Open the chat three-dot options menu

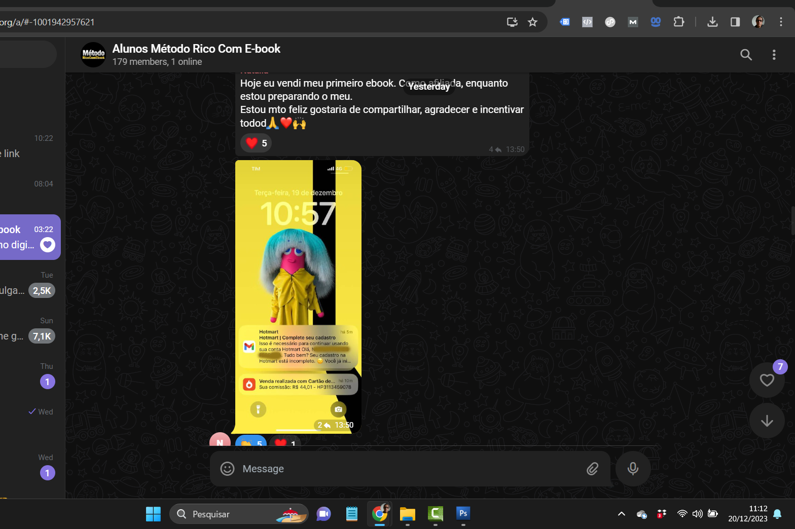coord(774,55)
